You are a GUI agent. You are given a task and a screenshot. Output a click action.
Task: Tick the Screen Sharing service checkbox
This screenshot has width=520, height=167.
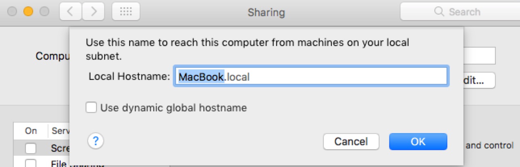tap(31, 148)
